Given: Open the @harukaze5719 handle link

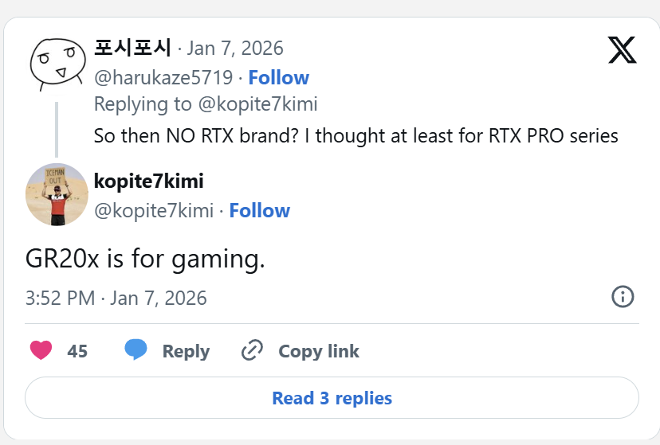Looking at the screenshot, I should (x=163, y=77).
